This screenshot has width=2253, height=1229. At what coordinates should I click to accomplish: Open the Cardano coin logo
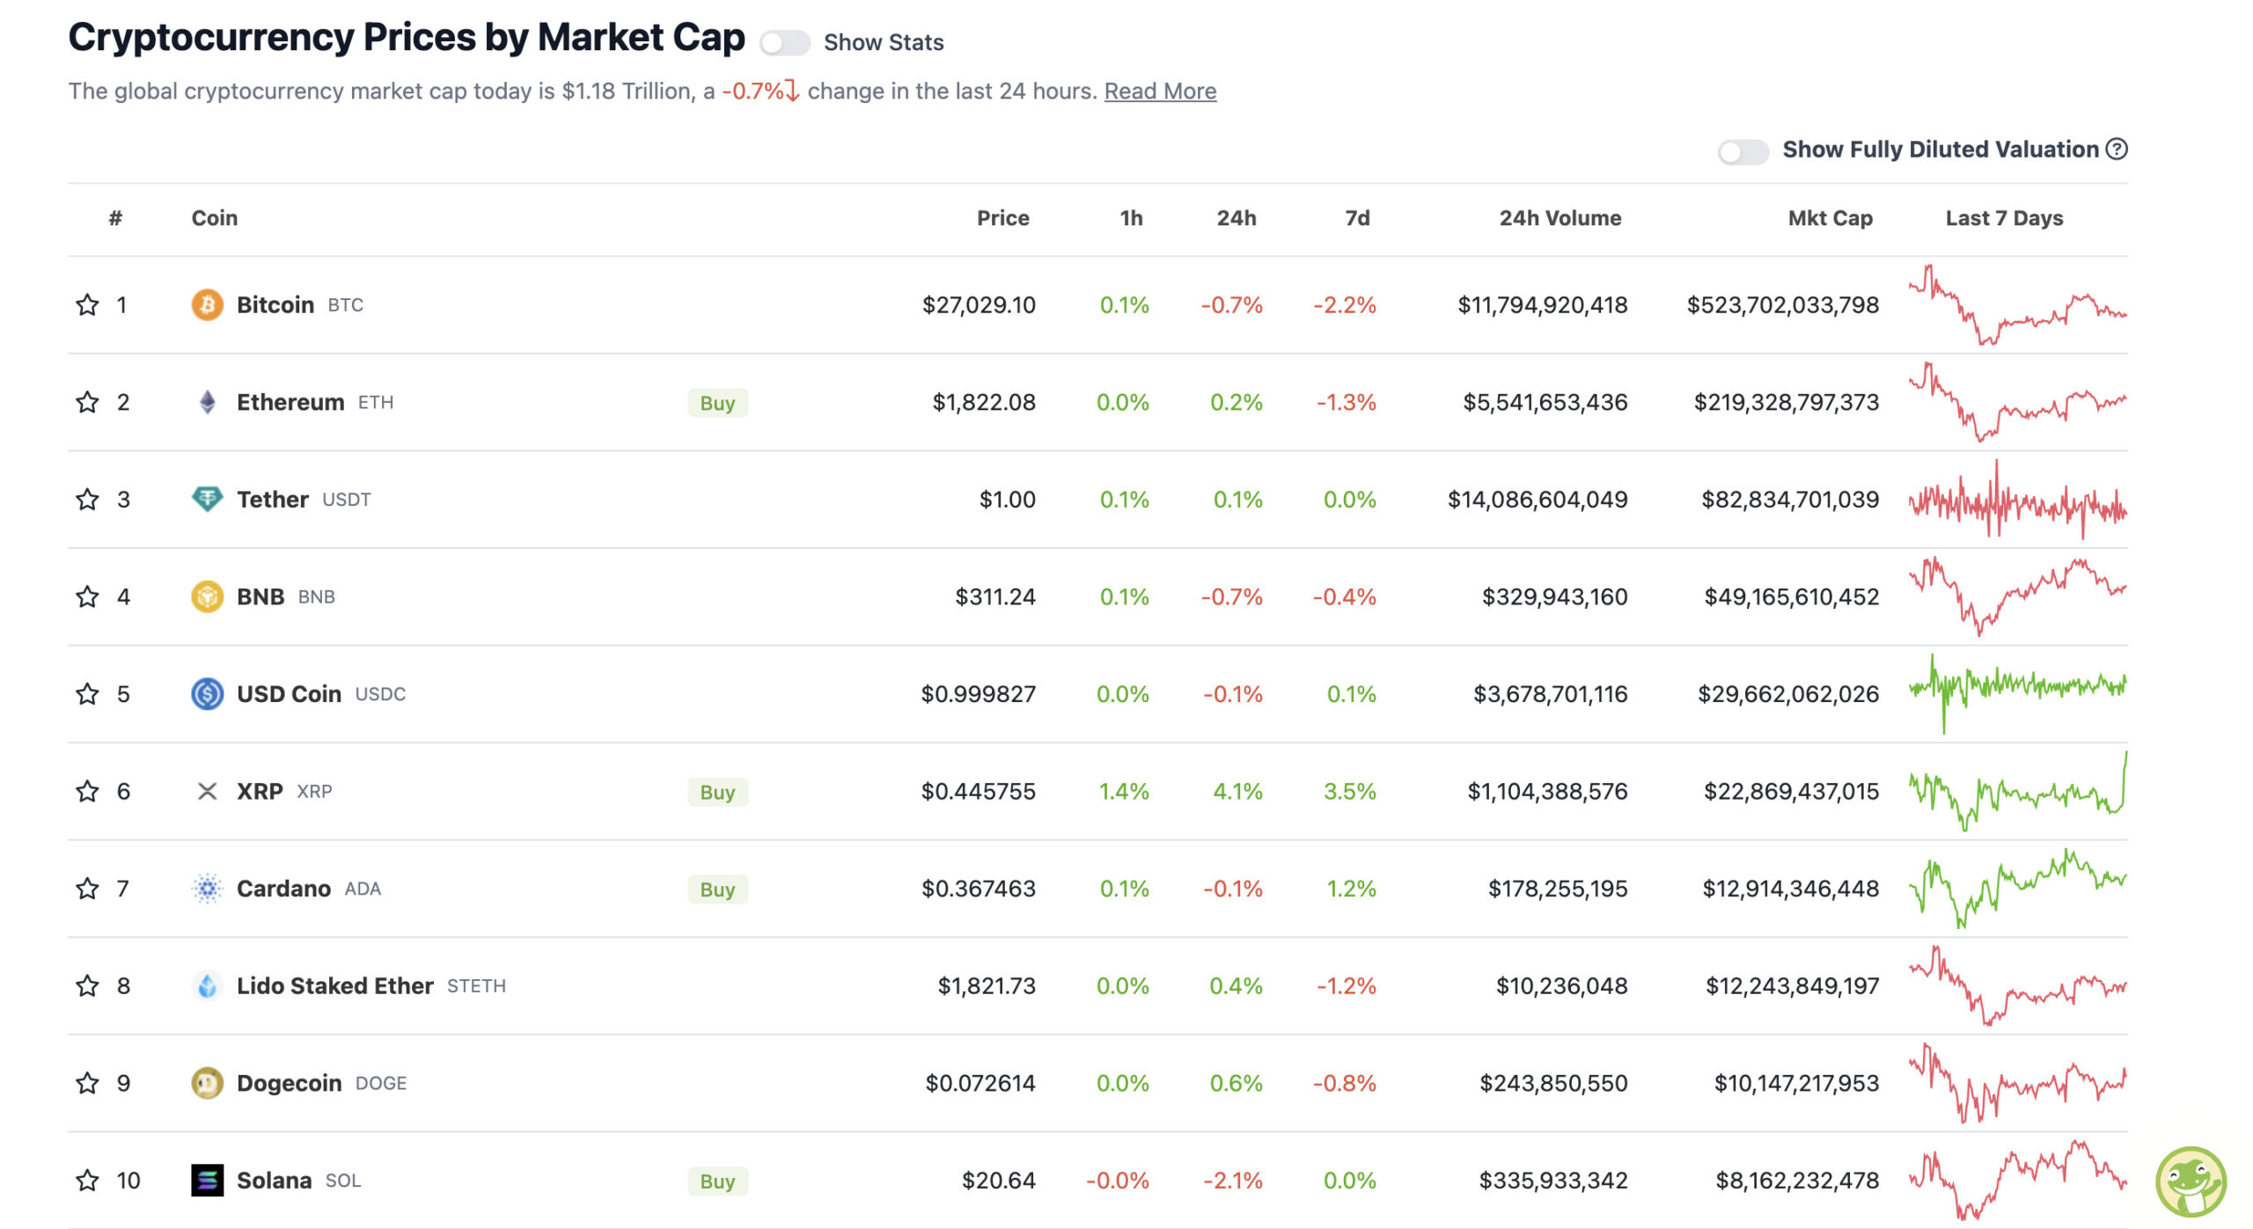pos(207,889)
